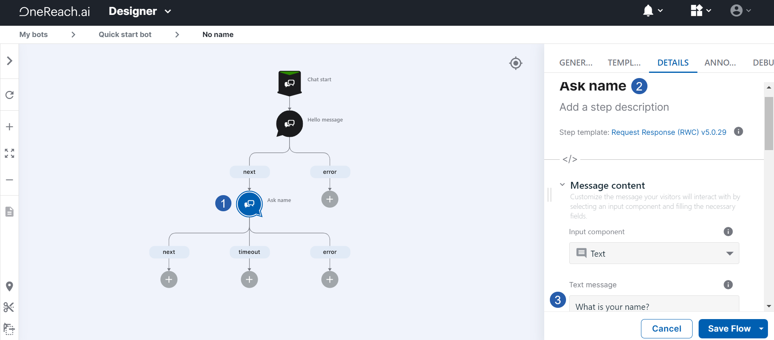Open Quick start bot breadcrumb

point(125,35)
